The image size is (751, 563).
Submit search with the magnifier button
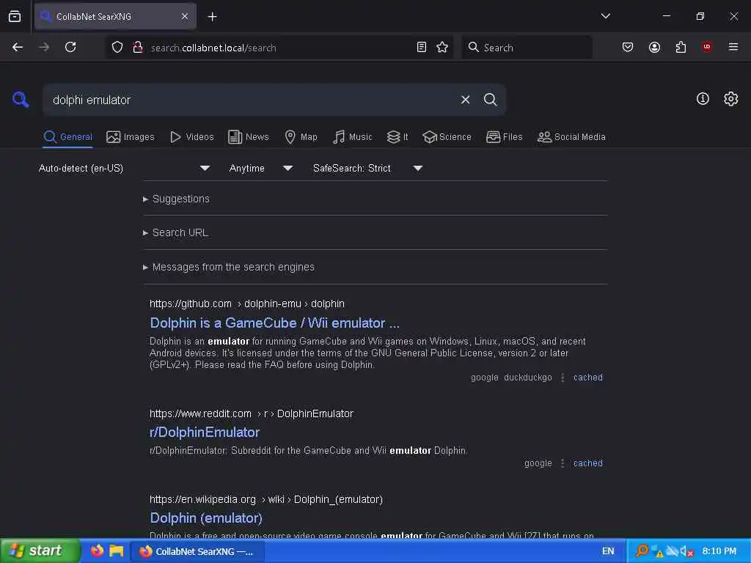coord(490,100)
